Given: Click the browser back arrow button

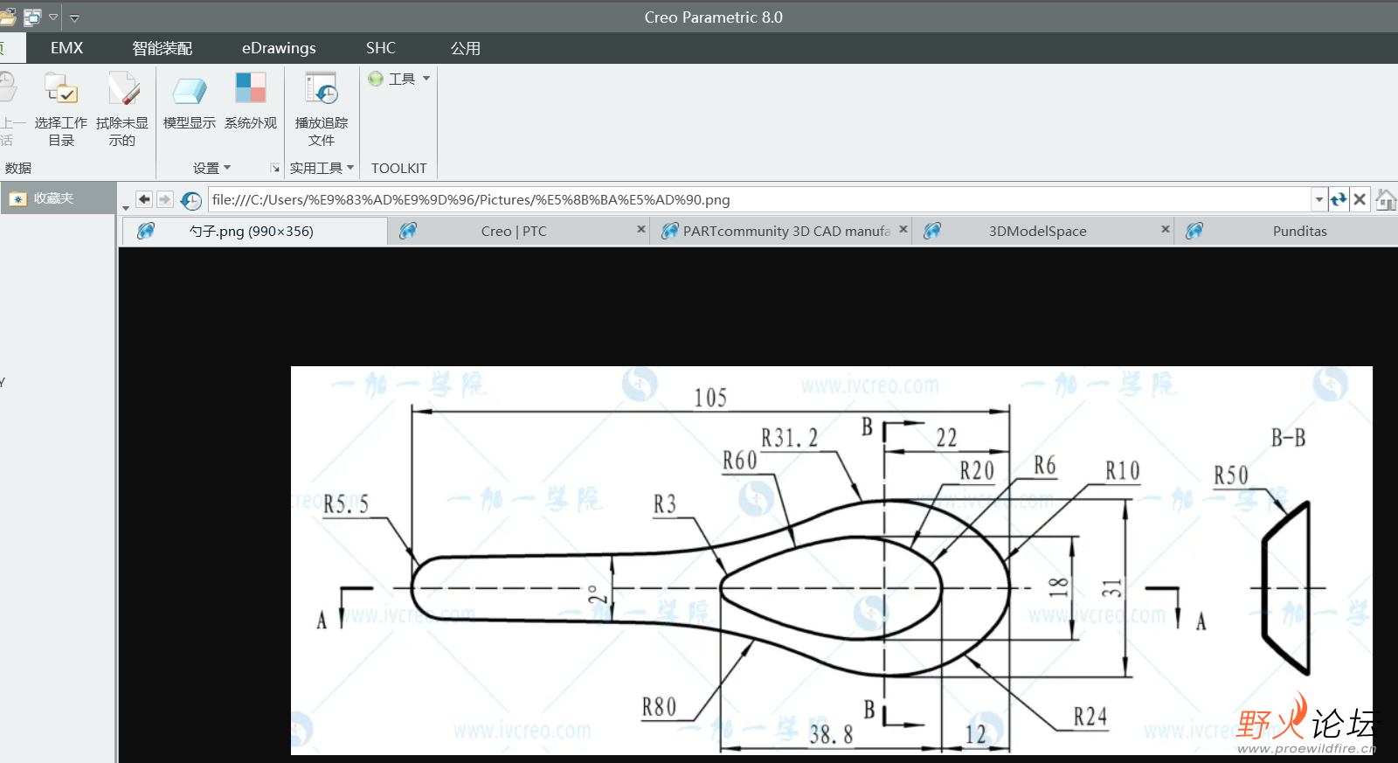Looking at the screenshot, I should coord(144,199).
